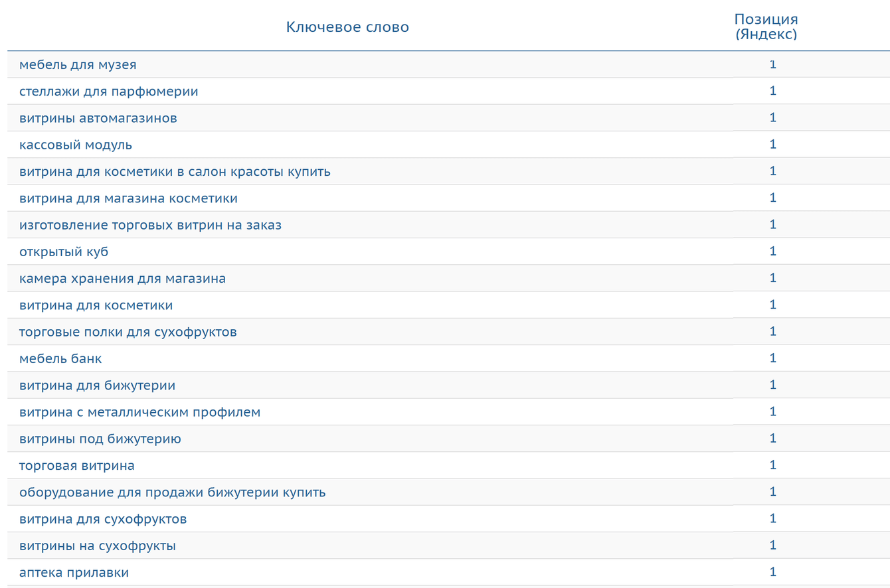Select keyword 'витрина для сухофруктов'
Viewport: 890px width, 588px height.
click(103, 519)
